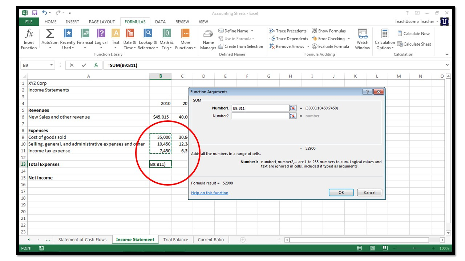Open the Trial Balance sheet tab
The image size is (465, 261).
(175, 240)
